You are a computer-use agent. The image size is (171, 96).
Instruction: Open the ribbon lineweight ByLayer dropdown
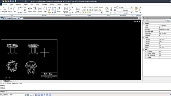pyautogui.click(x=131, y=13)
